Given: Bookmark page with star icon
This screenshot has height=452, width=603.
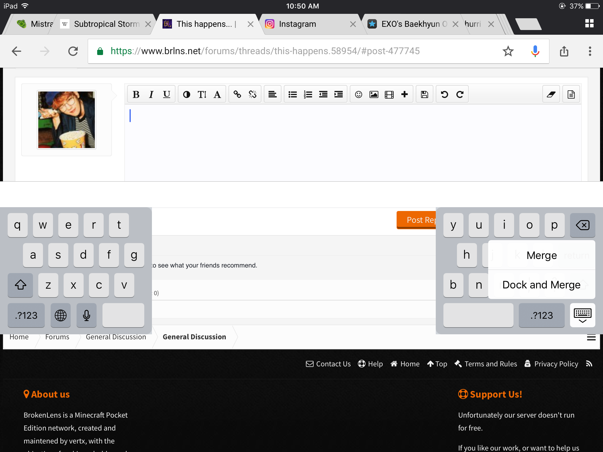Looking at the screenshot, I should click(x=508, y=51).
